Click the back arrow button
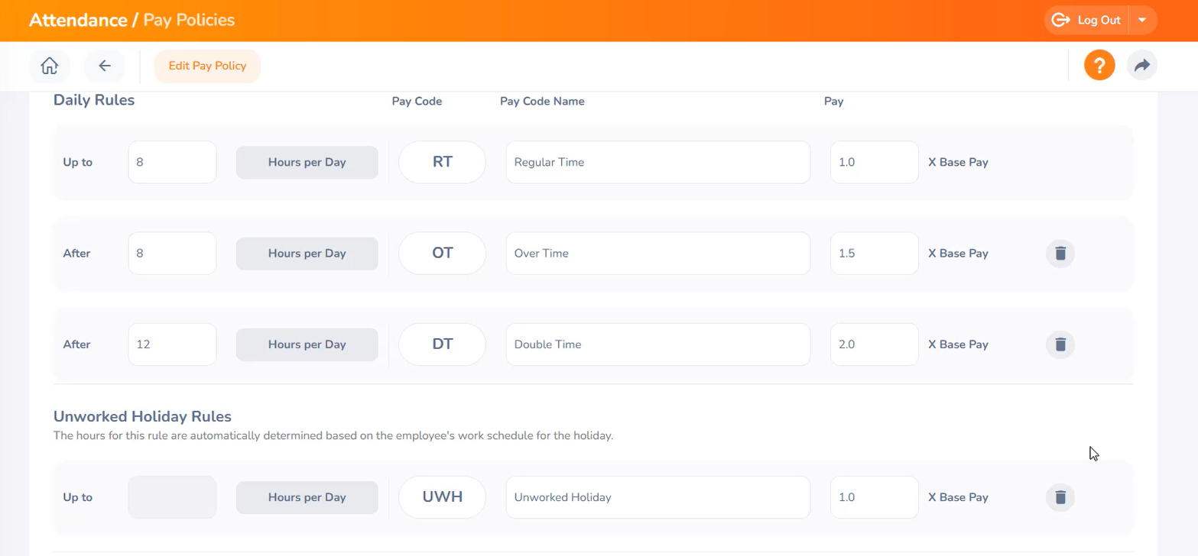The image size is (1198, 556). [105, 66]
